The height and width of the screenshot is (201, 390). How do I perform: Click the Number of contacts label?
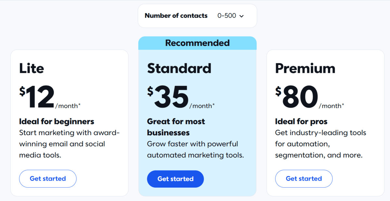click(176, 15)
